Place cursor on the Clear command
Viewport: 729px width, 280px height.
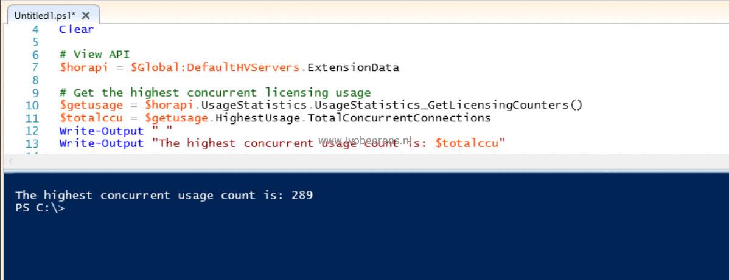pyautogui.click(x=76, y=29)
